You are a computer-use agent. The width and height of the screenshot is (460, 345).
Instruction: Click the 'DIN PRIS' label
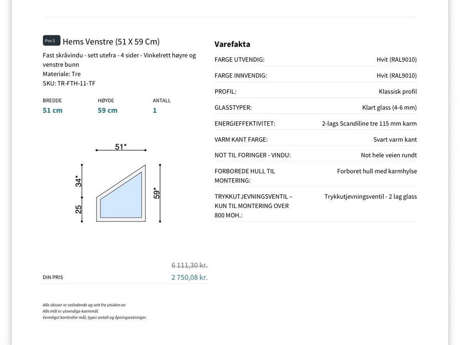53,277
